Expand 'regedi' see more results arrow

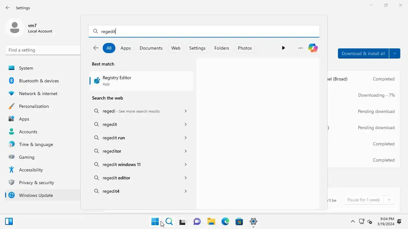tap(186, 111)
